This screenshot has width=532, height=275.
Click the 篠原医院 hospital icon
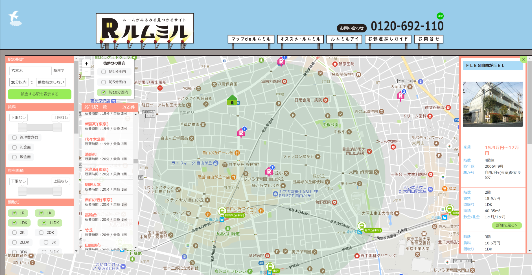pyautogui.click(x=335, y=64)
